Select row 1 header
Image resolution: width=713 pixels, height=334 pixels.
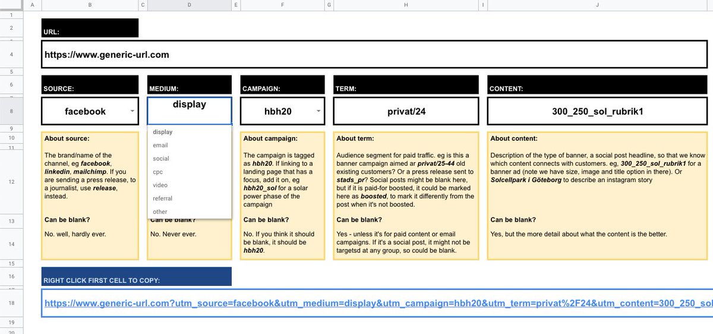(12, 14)
